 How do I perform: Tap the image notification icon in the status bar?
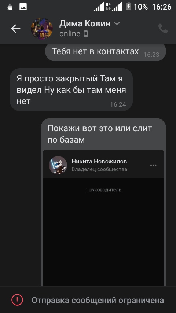pyautogui.click(x=23, y=7)
